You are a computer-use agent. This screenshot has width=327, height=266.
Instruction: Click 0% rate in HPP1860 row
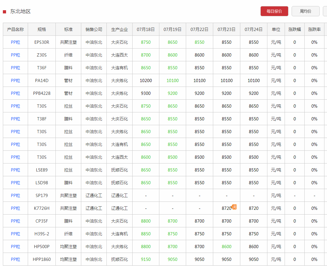click(x=314, y=259)
